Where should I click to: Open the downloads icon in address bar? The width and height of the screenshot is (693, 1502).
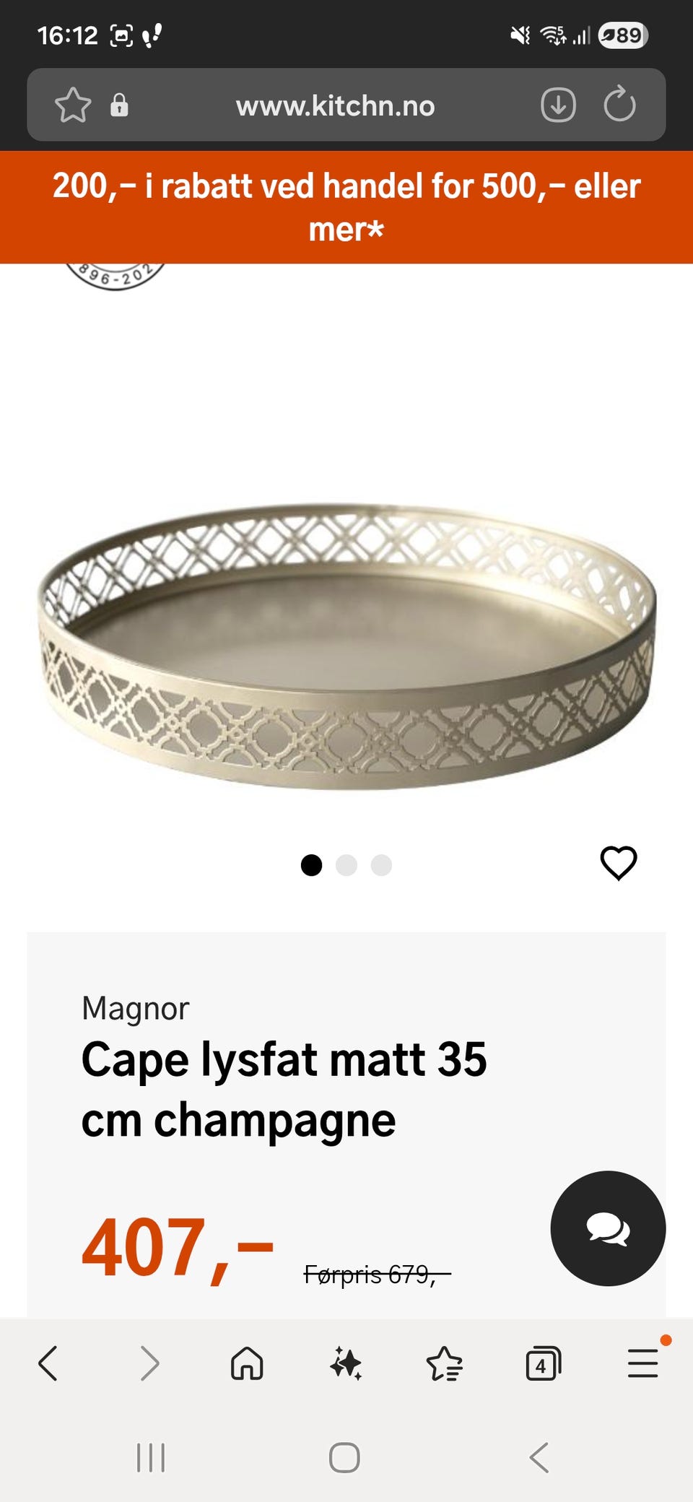558,105
